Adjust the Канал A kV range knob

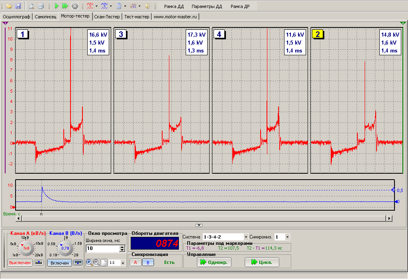click(26, 248)
